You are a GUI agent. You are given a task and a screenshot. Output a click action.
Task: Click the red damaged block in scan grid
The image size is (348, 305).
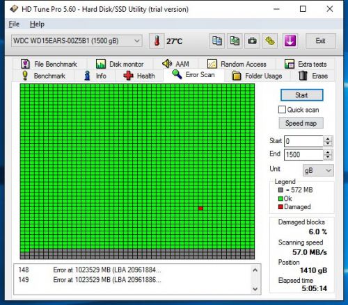(x=200, y=208)
